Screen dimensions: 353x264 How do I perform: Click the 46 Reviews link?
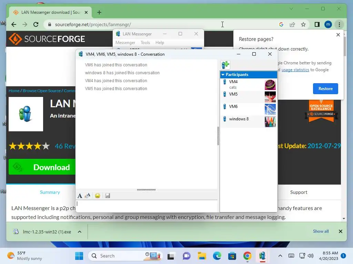(x=65, y=146)
